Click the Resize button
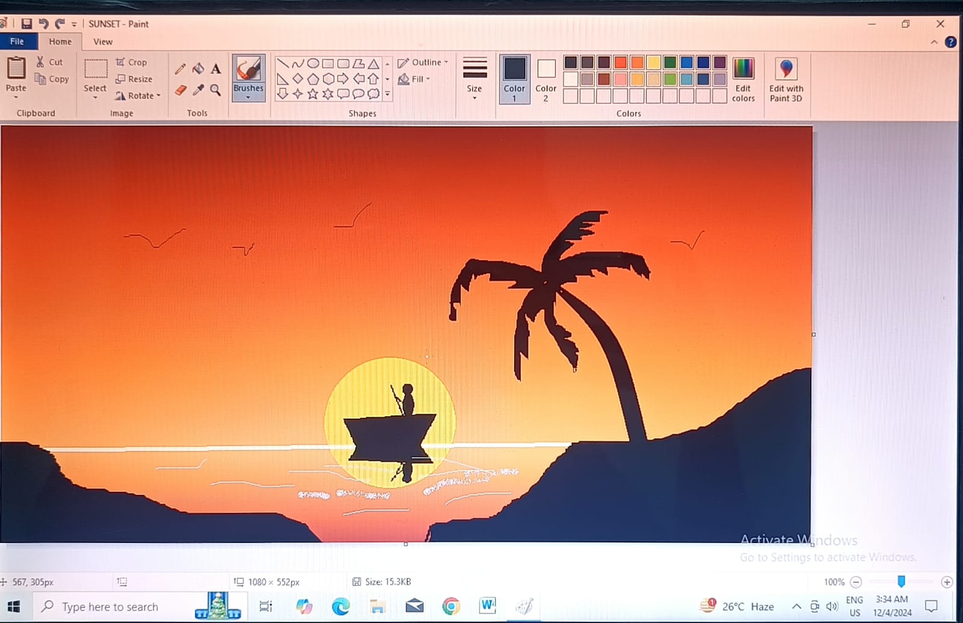 (x=134, y=79)
